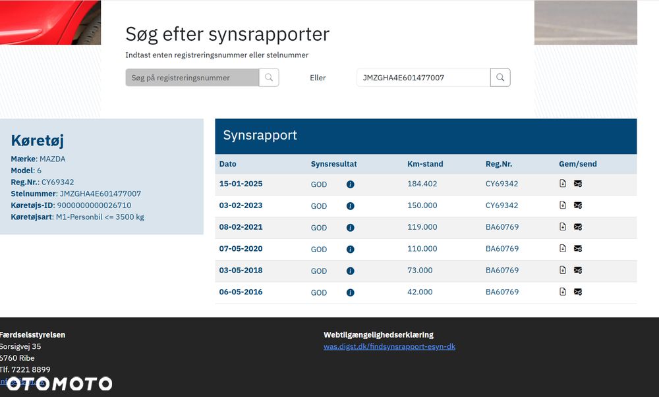
Task: Download the 07-05-2020 report file
Action: click(563, 248)
